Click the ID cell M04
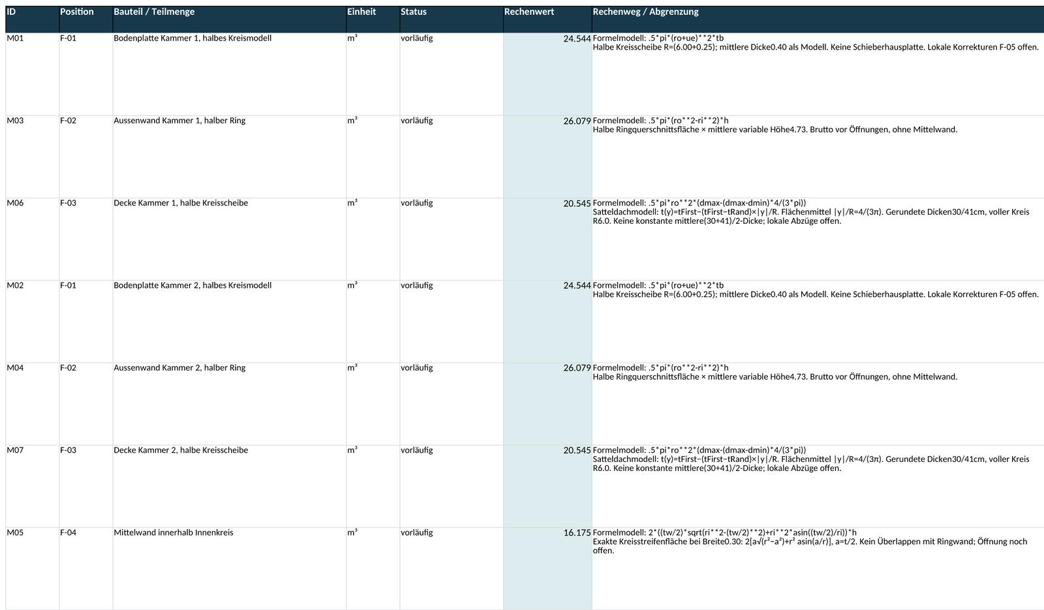 (x=32, y=404)
